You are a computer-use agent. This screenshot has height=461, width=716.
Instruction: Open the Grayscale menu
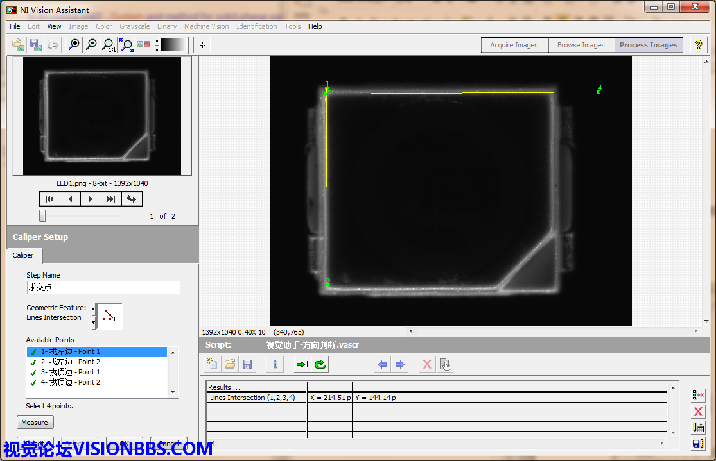point(135,26)
